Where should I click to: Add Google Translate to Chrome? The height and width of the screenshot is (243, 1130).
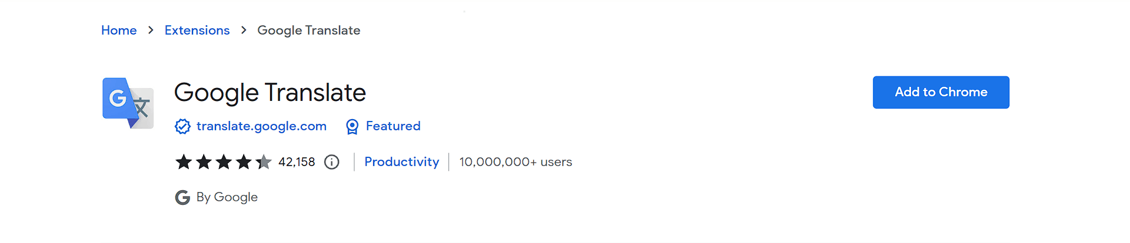point(941,92)
